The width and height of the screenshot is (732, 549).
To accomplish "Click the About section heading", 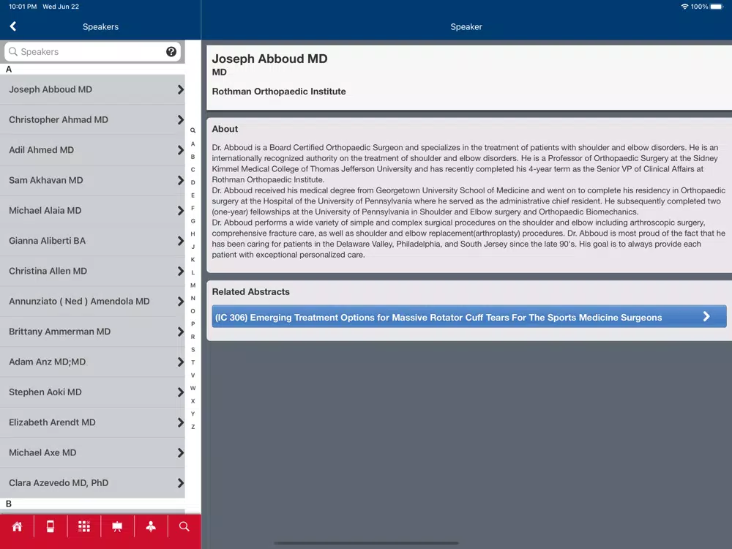I will click(x=225, y=129).
